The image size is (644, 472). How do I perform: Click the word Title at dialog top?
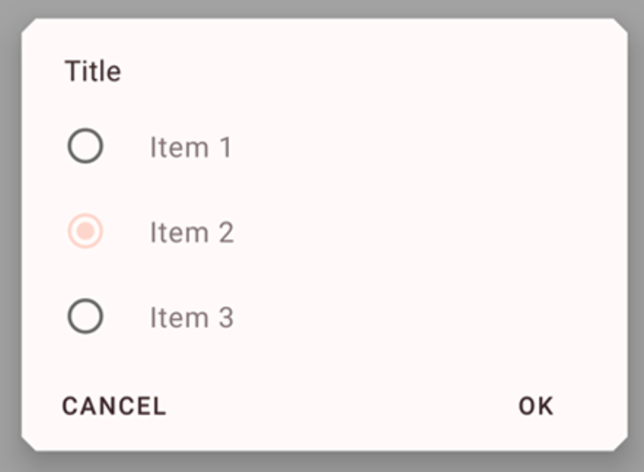[x=93, y=72]
